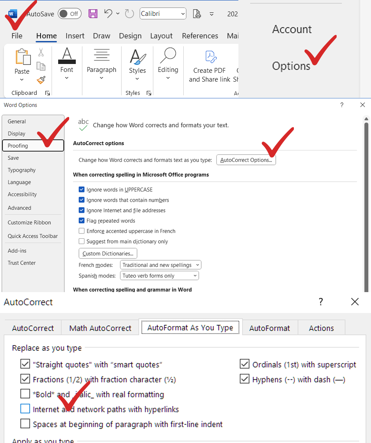Image resolution: width=371 pixels, height=443 pixels.
Task: Click the Paste clipboard icon
Action: pyautogui.click(x=22, y=56)
